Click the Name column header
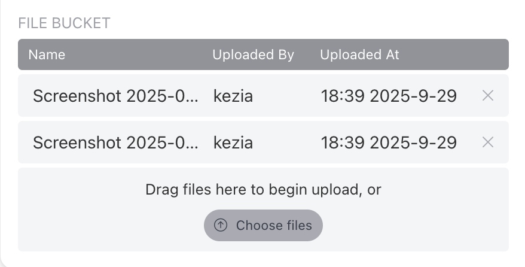 tap(47, 54)
